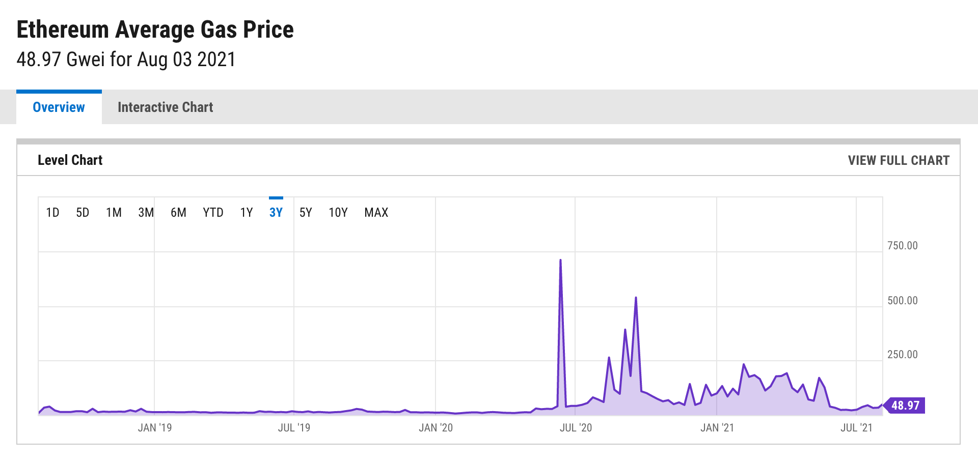Show MAX history range
Image resolution: width=978 pixels, height=463 pixels.
point(376,213)
